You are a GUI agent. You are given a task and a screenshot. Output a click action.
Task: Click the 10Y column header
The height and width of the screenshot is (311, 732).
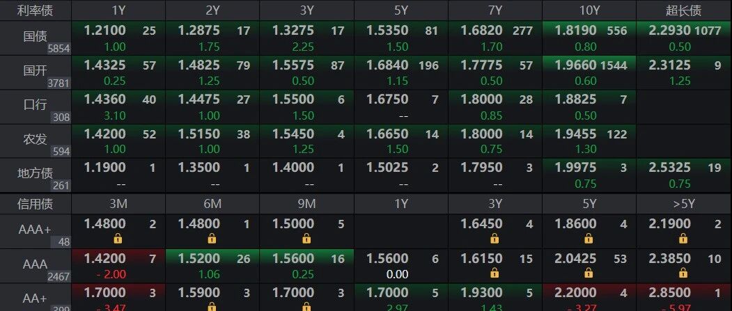pyautogui.click(x=589, y=10)
